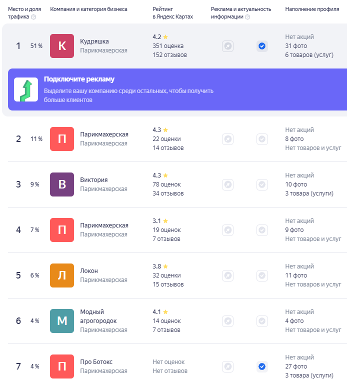Click the 6 % traffic share value

coord(35,275)
